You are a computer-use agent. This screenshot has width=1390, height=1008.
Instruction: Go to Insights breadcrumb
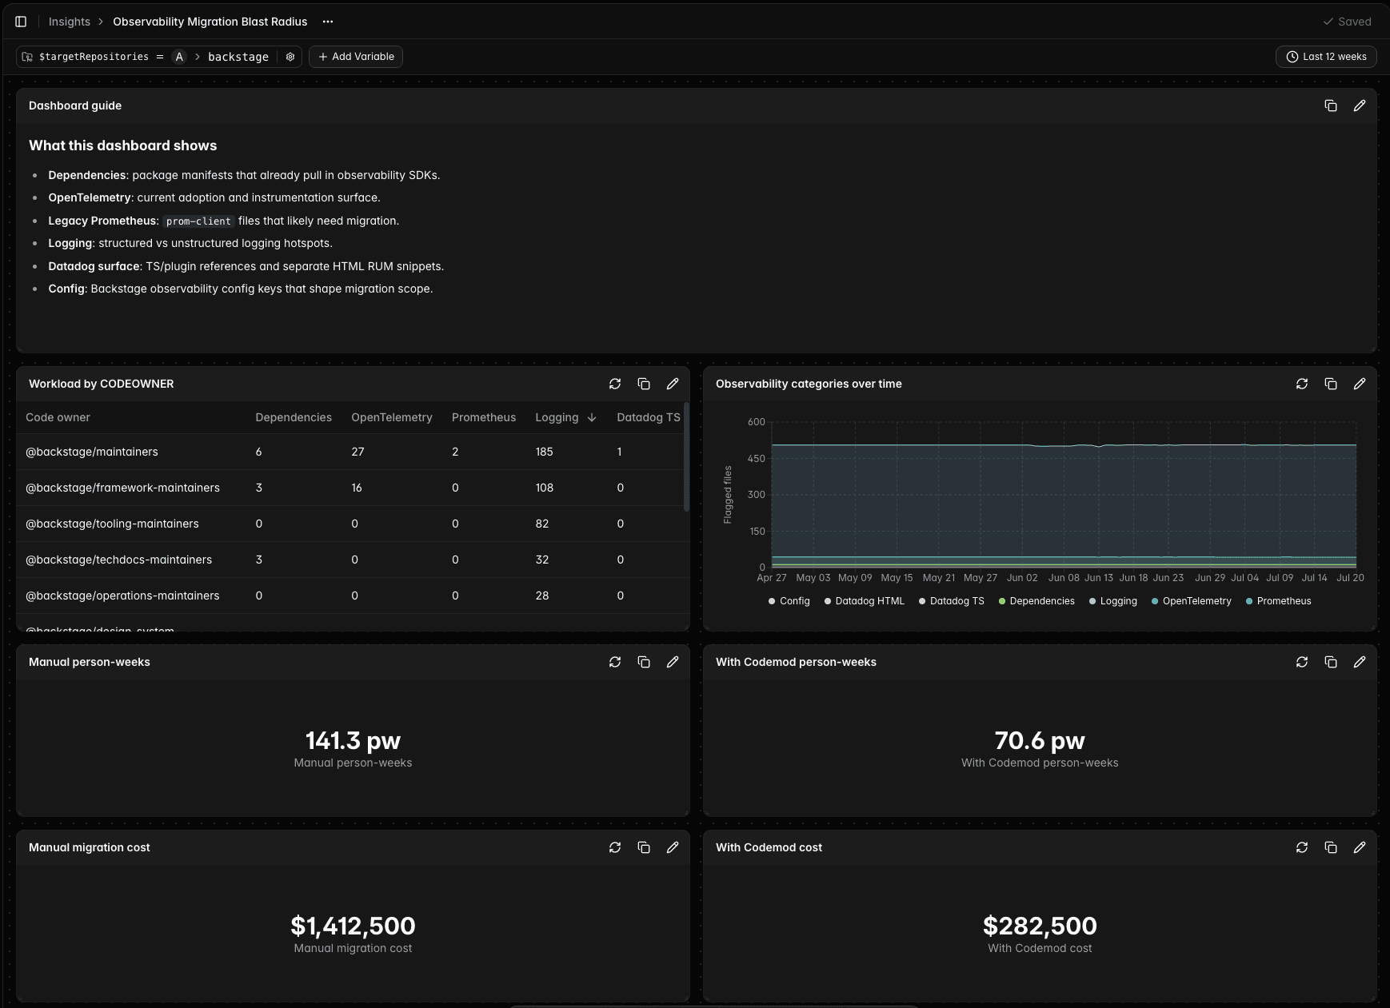[70, 22]
